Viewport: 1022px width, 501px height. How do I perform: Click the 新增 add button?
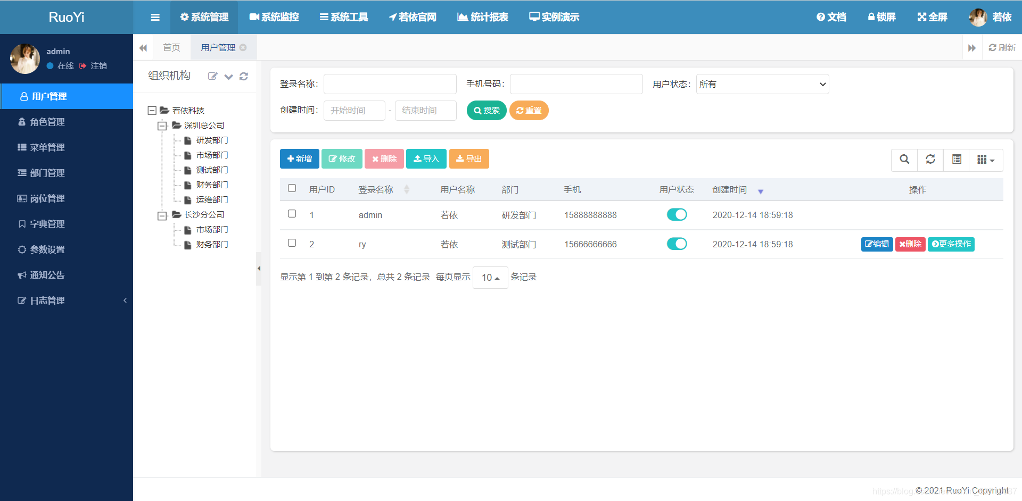[x=300, y=158]
